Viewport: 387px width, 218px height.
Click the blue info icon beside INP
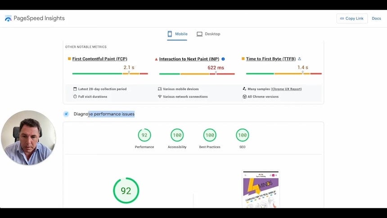(x=223, y=59)
